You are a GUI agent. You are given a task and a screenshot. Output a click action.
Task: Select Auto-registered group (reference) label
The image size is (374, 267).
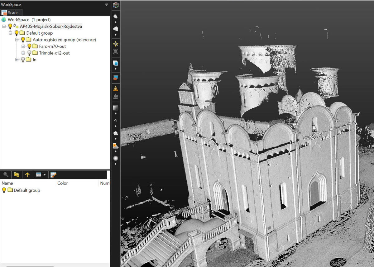pyautogui.click(x=64, y=40)
